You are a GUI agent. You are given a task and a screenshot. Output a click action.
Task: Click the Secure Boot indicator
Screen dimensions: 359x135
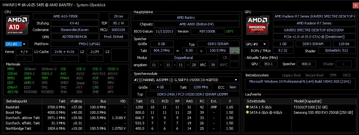pos(315,75)
